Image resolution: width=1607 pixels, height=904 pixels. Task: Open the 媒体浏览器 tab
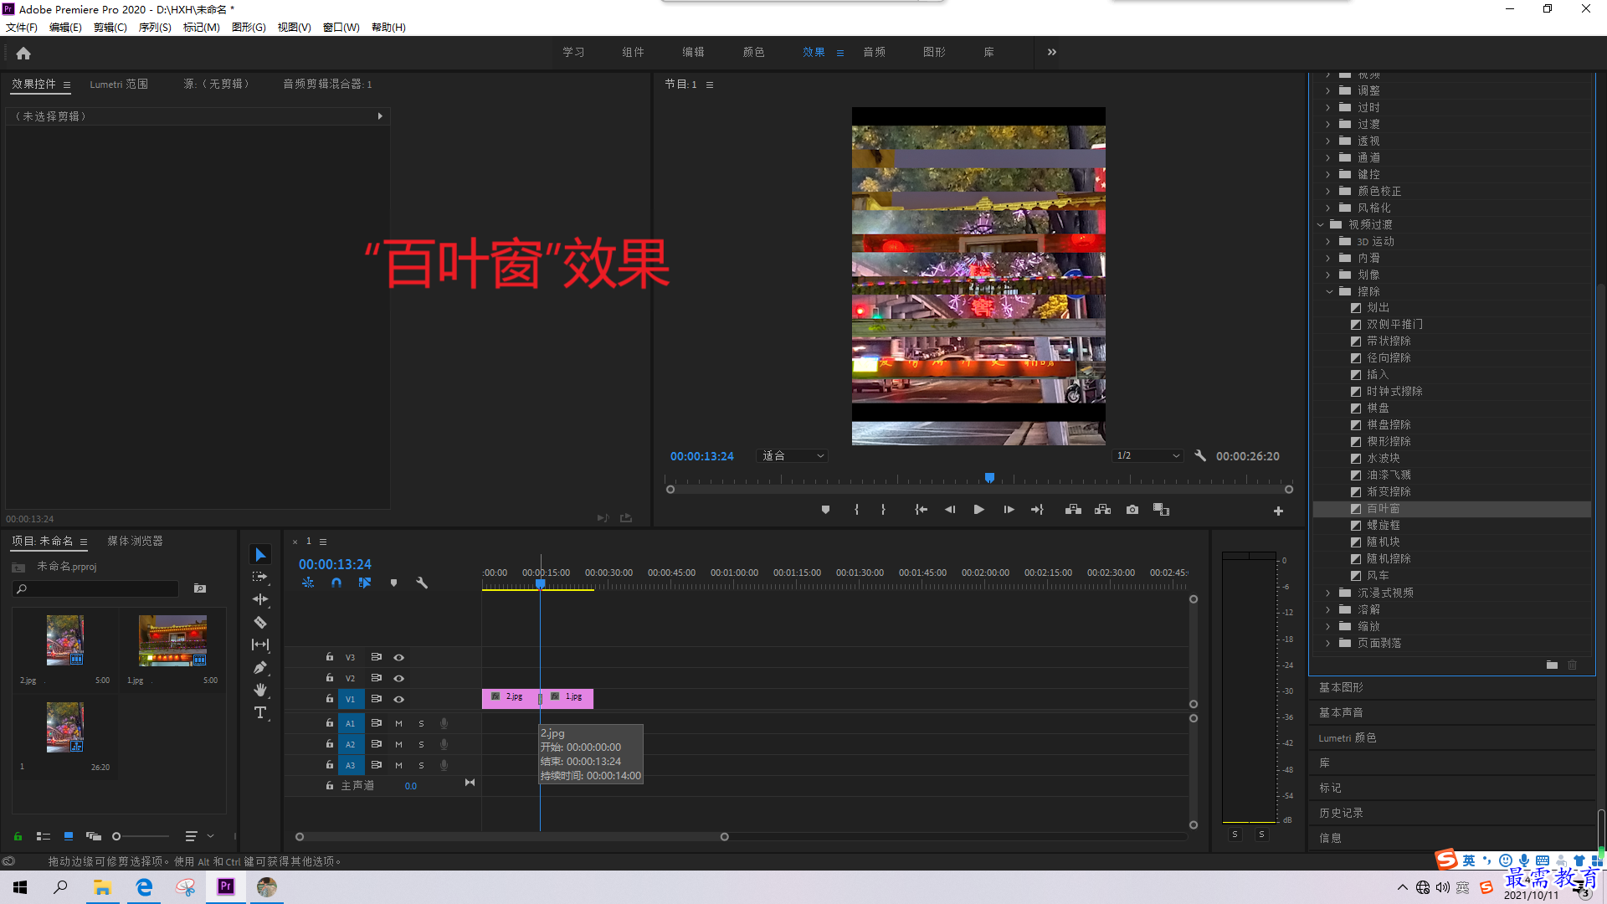(135, 541)
